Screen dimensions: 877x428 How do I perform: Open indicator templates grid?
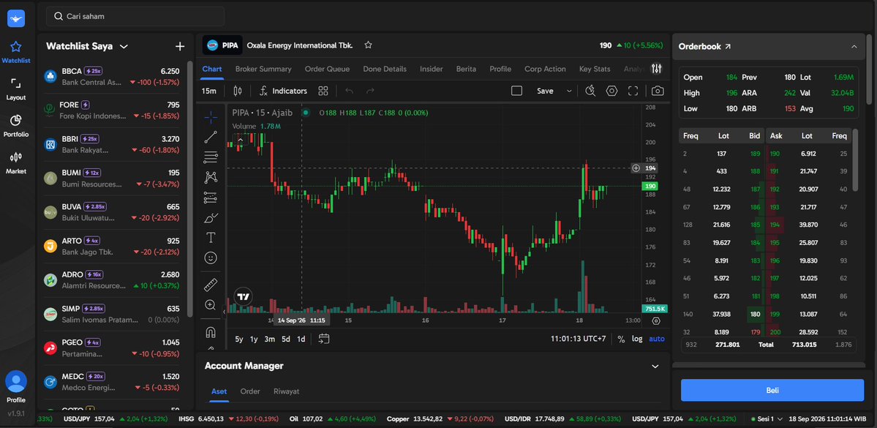[x=323, y=91]
